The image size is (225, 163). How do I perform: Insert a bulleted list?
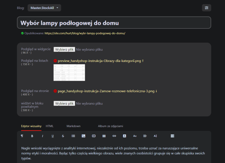[x=73, y=136]
